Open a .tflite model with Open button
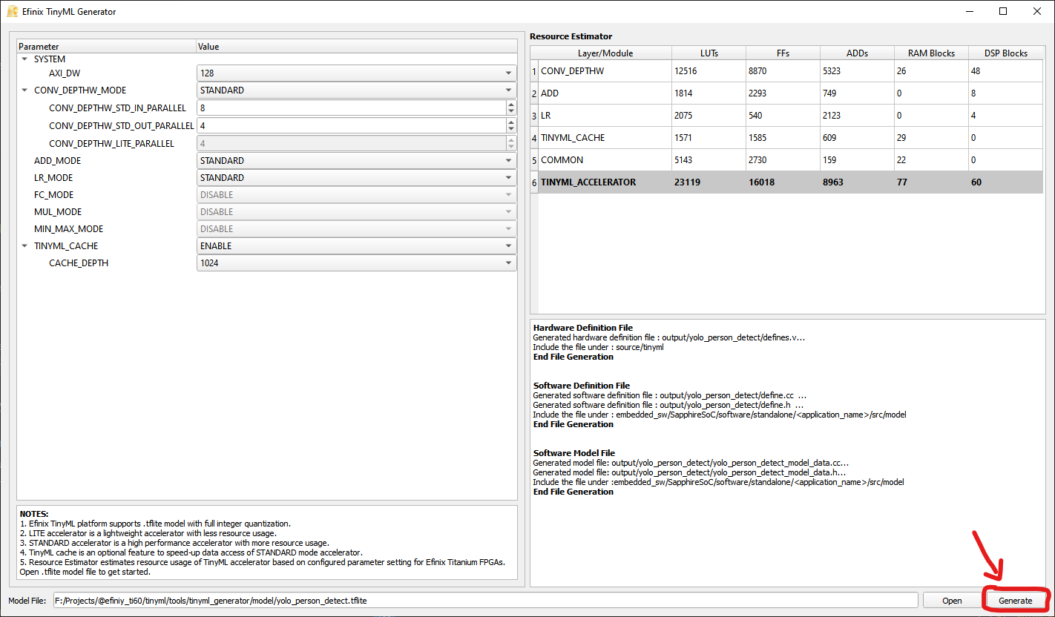Viewport: 1055px width, 617px height. pos(952,601)
